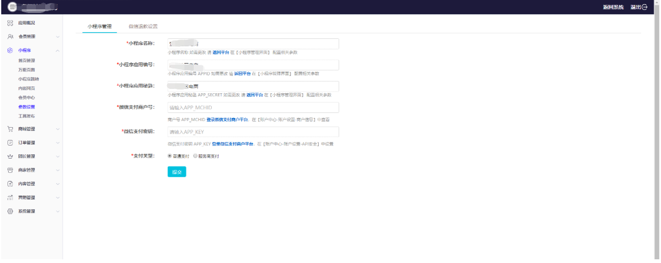Select the 服务商支付 radio button
Image resolution: width=661 pixels, height=263 pixels.
coord(195,156)
